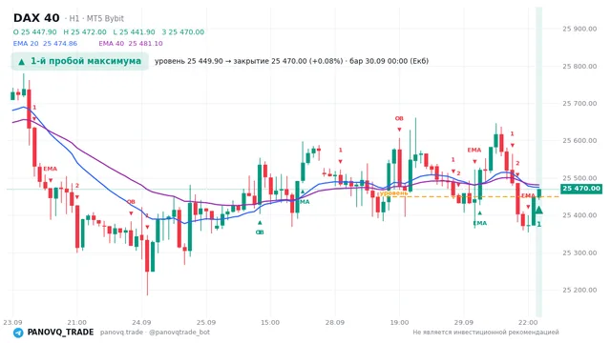Click the '25 400.00' price axis label
This screenshot has width=611, height=343.
pyautogui.click(x=579, y=215)
